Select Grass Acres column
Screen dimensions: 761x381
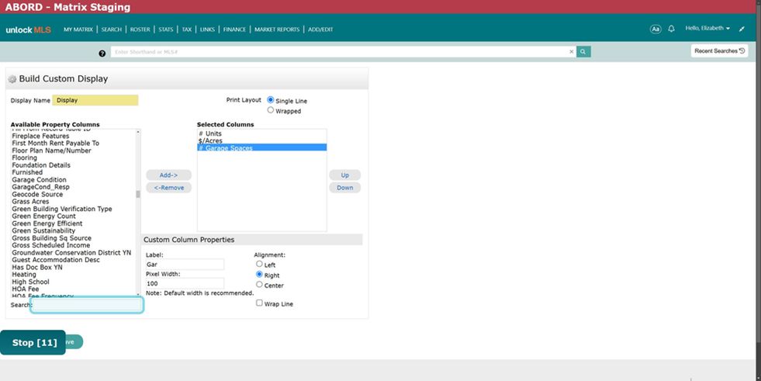[x=30, y=202]
